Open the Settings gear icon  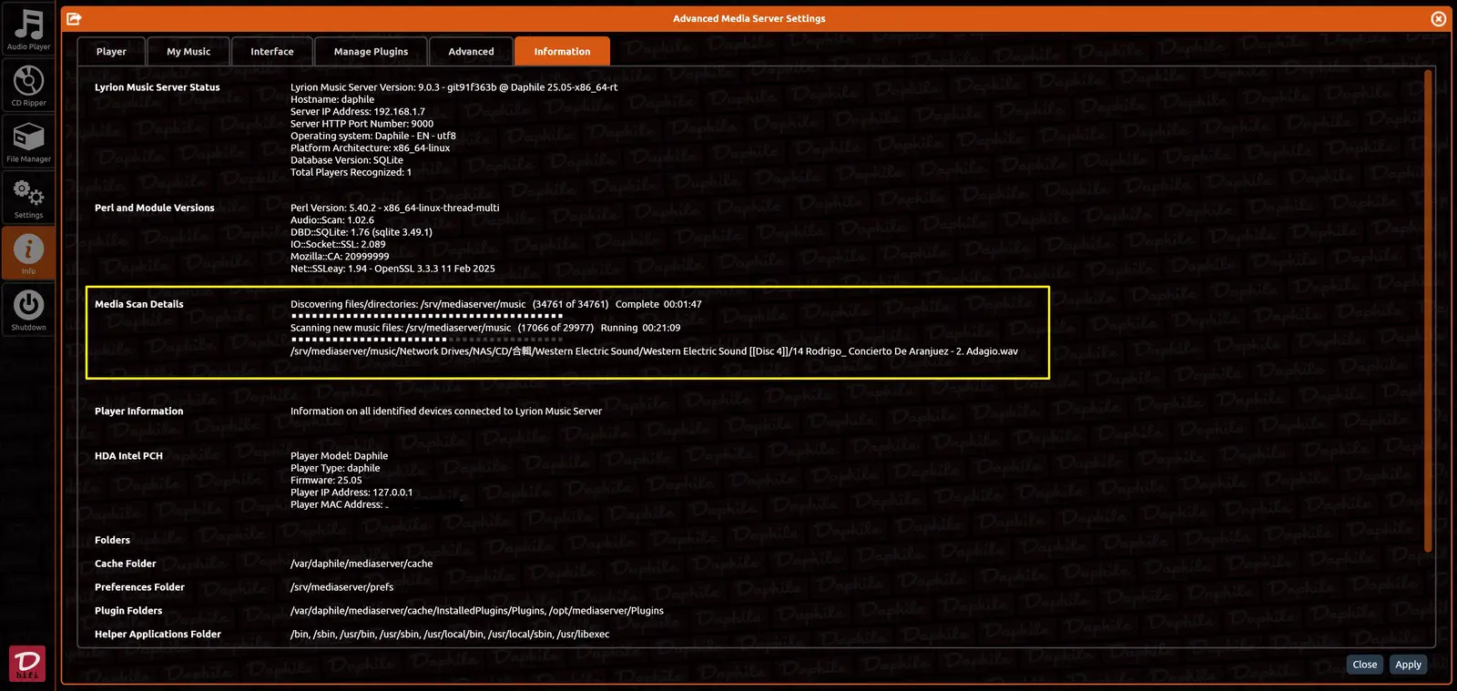28,198
